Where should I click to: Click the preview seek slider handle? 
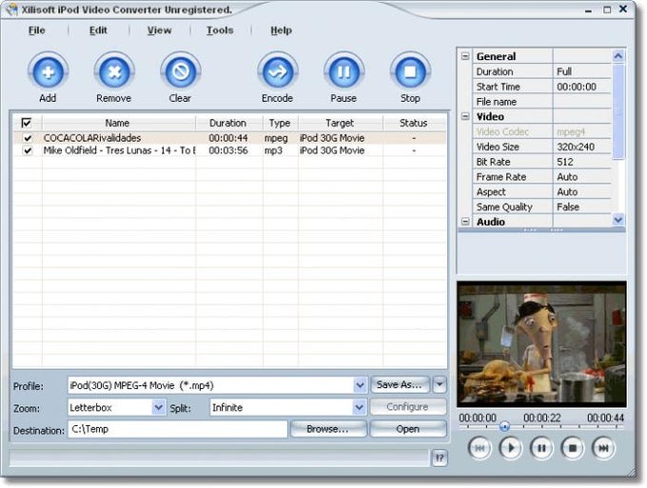tap(504, 426)
